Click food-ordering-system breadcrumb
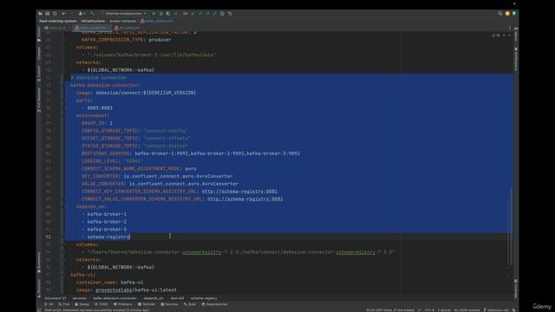This screenshot has width=555, height=312. click(x=58, y=21)
